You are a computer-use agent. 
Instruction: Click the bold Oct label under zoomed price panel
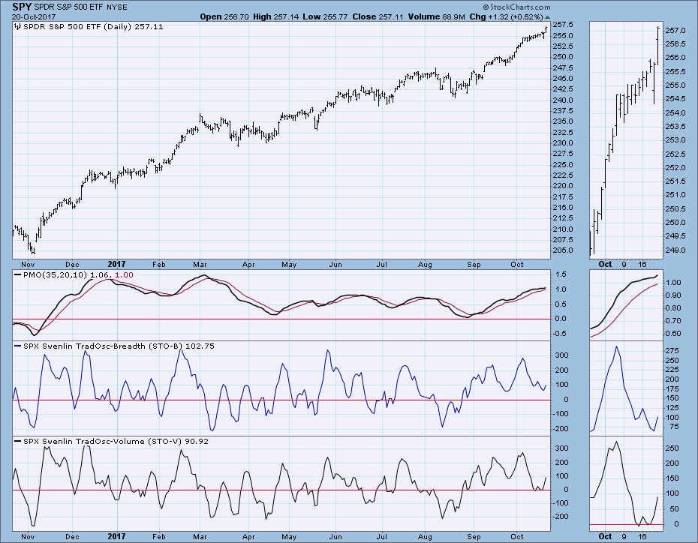(606, 264)
